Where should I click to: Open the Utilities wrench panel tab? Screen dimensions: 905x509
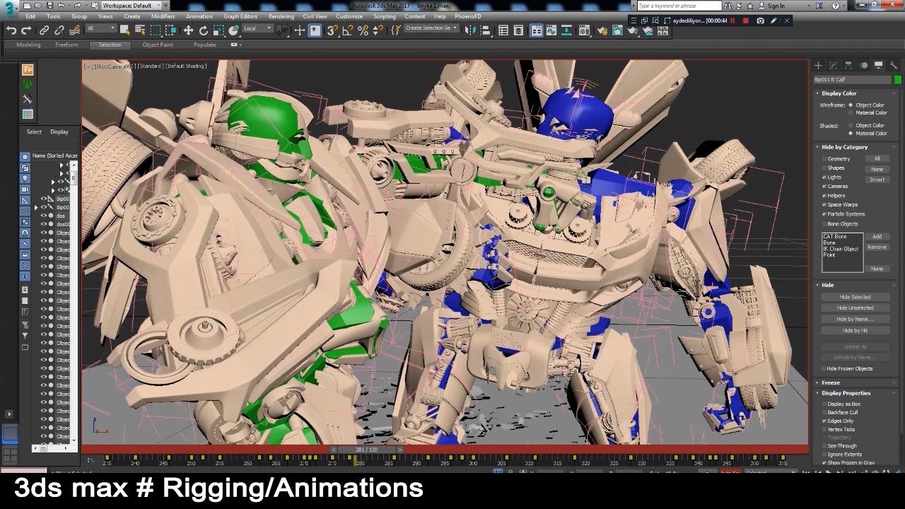[894, 65]
